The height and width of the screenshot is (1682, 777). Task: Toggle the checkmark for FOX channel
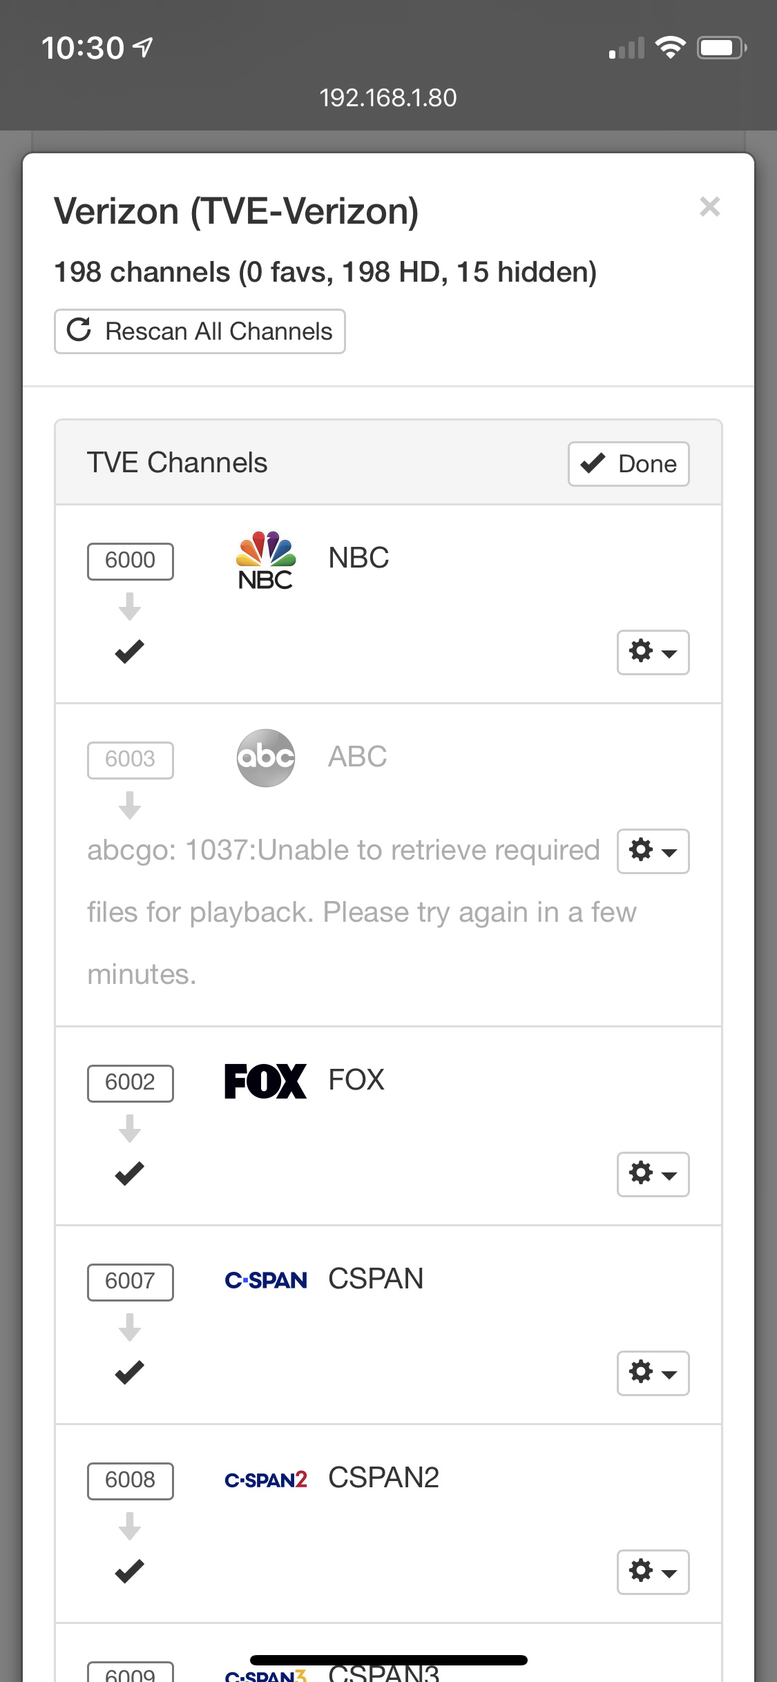(x=130, y=1173)
